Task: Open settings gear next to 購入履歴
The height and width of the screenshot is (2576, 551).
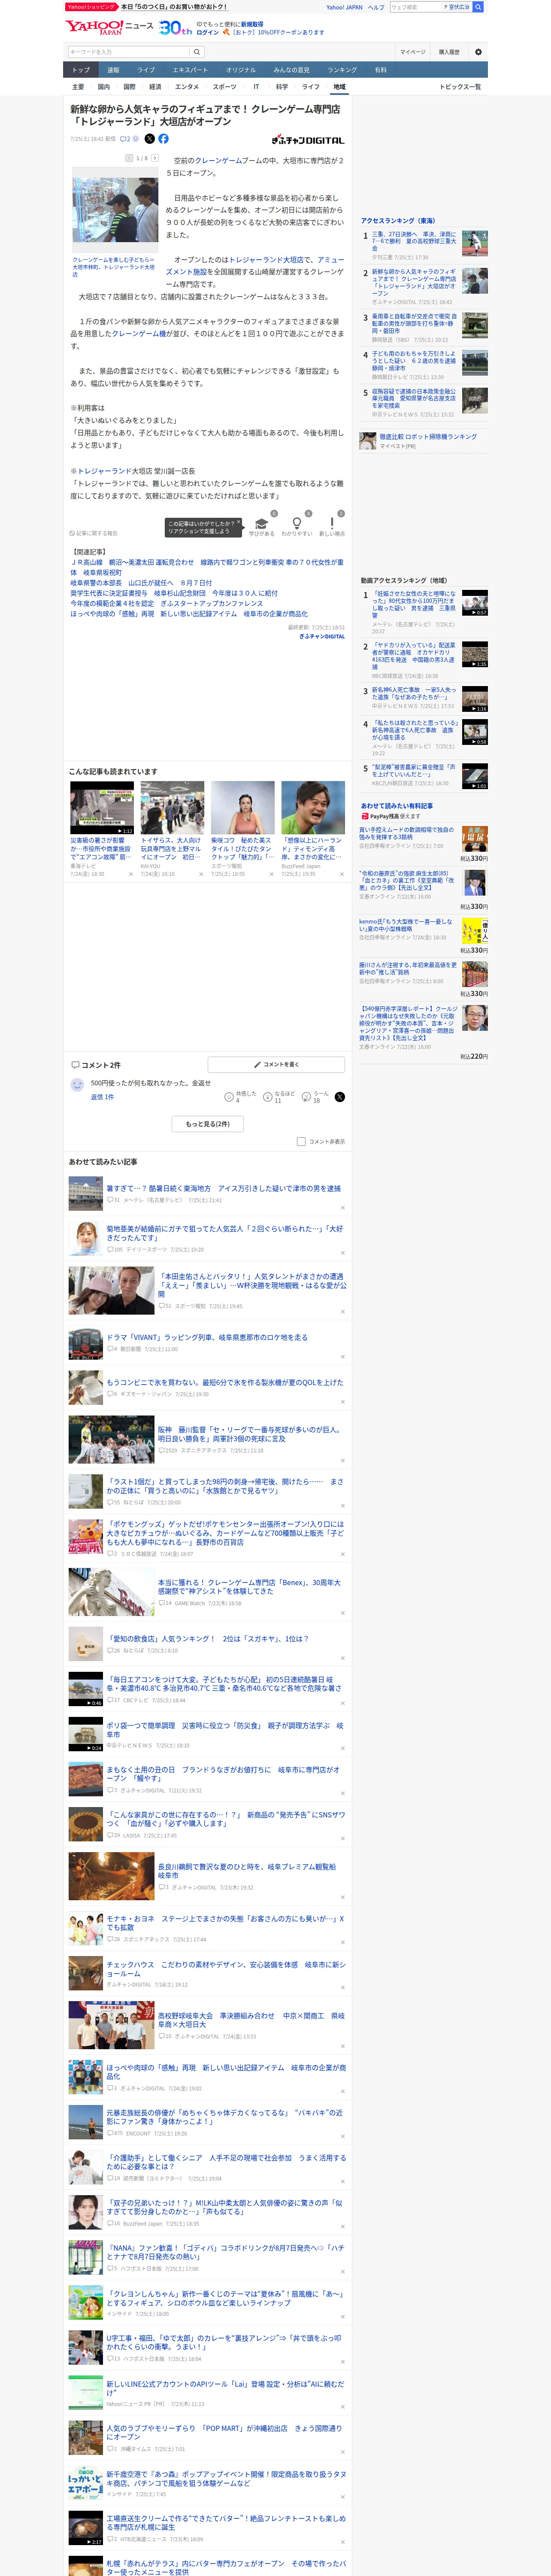Action: pyautogui.click(x=478, y=52)
